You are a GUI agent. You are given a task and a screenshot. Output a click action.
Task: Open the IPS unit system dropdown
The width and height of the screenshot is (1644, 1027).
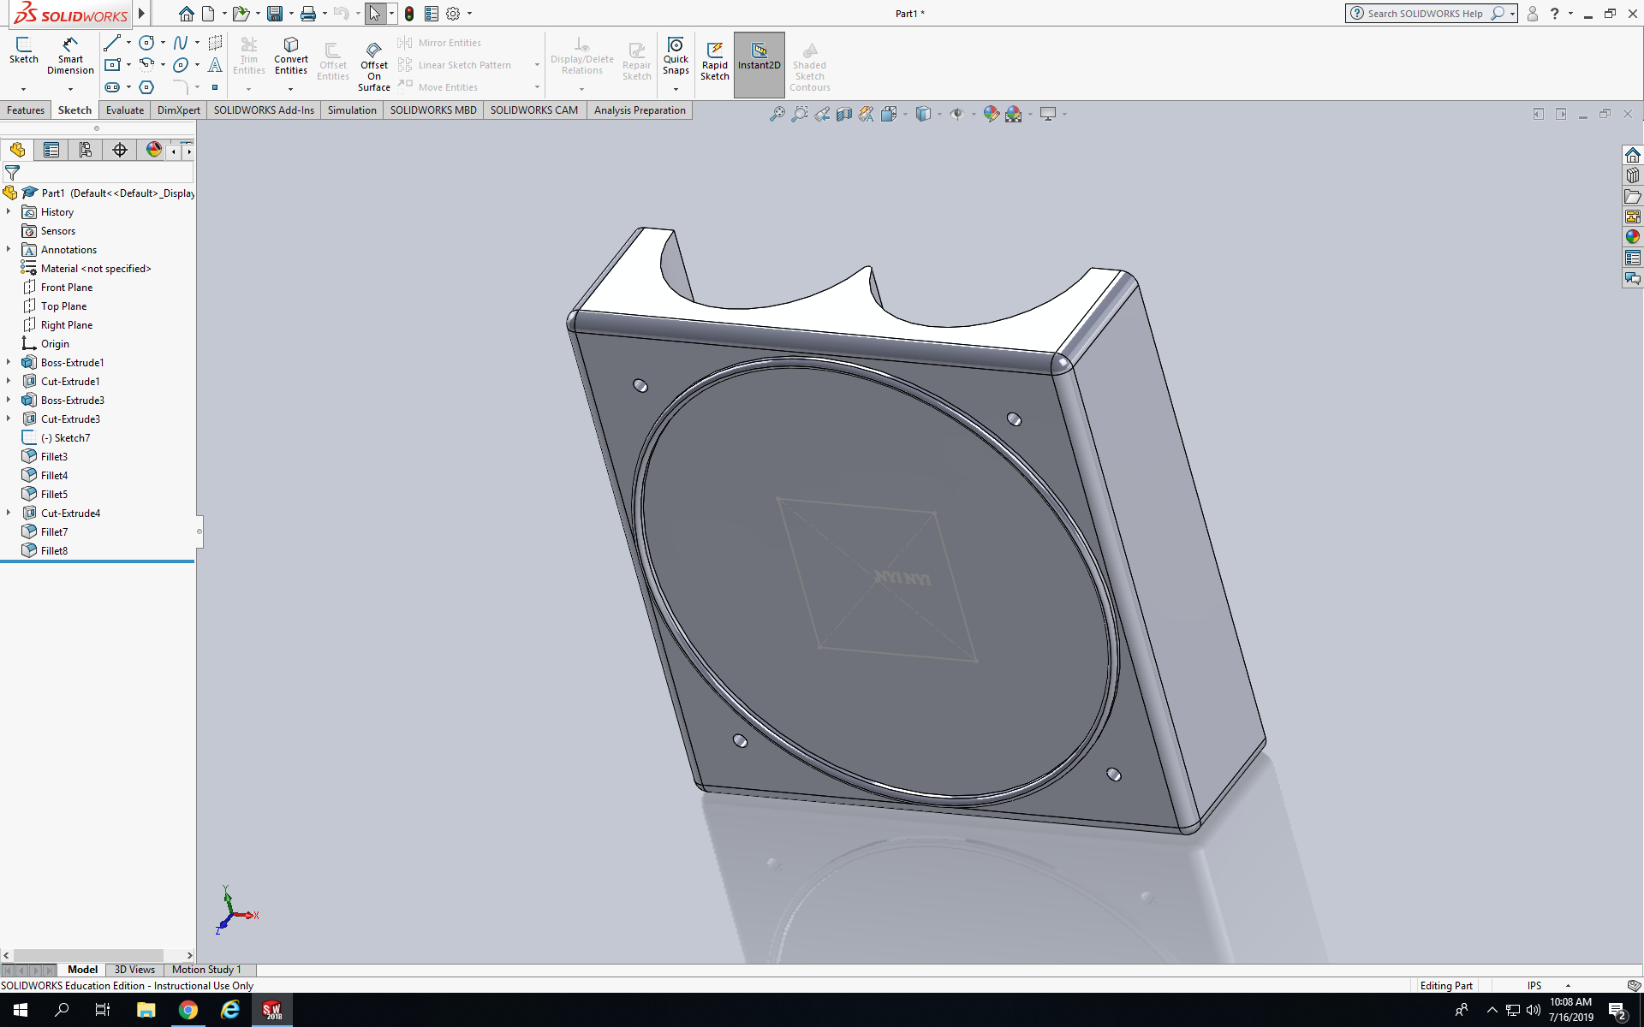coord(1568,986)
